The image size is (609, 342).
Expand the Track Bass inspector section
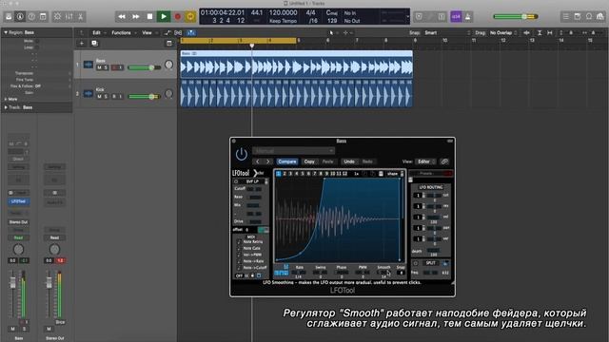click(x=6, y=107)
